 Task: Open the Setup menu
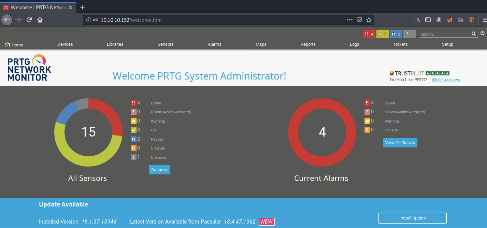tap(448, 44)
